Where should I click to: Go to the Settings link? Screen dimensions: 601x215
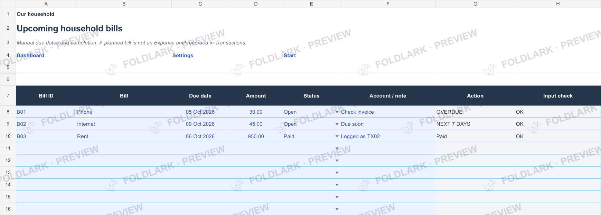183,55
